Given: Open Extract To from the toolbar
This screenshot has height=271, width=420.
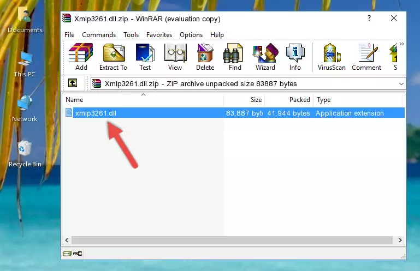Looking at the screenshot, I should tap(113, 57).
